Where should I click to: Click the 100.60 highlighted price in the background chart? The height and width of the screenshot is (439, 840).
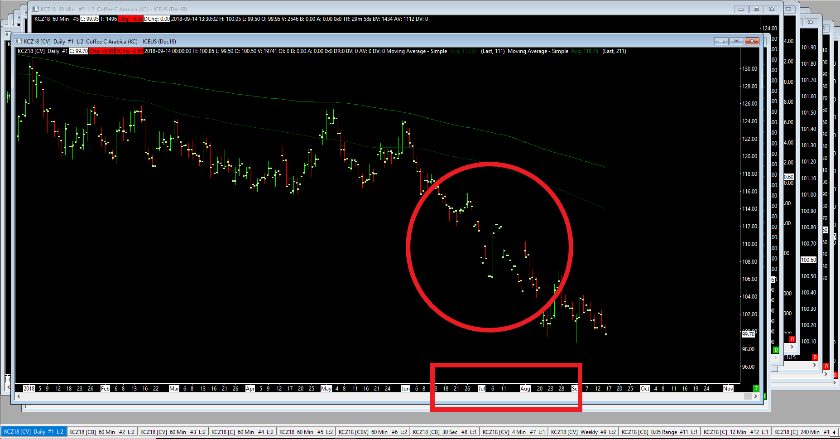click(x=809, y=260)
